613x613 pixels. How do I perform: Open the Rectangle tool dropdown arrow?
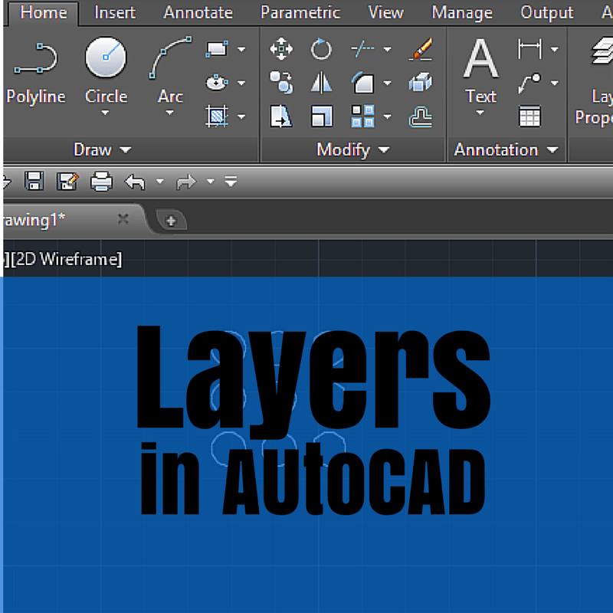tap(241, 49)
